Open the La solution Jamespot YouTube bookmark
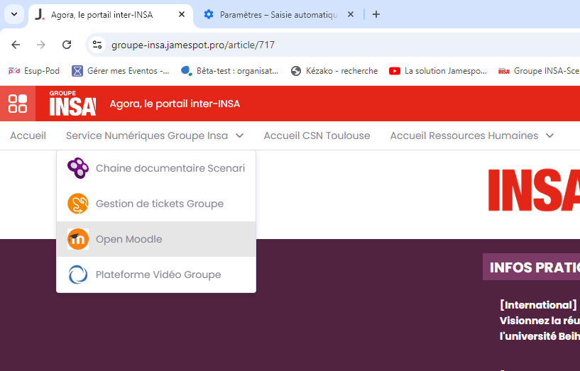 [x=438, y=71]
